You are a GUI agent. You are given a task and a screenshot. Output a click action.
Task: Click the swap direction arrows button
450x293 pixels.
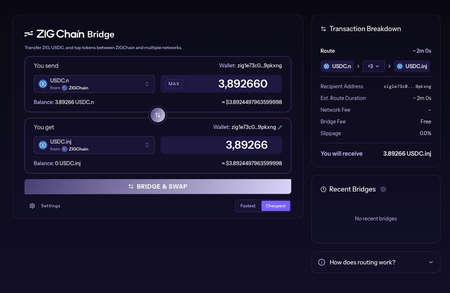click(x=158, y=115)
